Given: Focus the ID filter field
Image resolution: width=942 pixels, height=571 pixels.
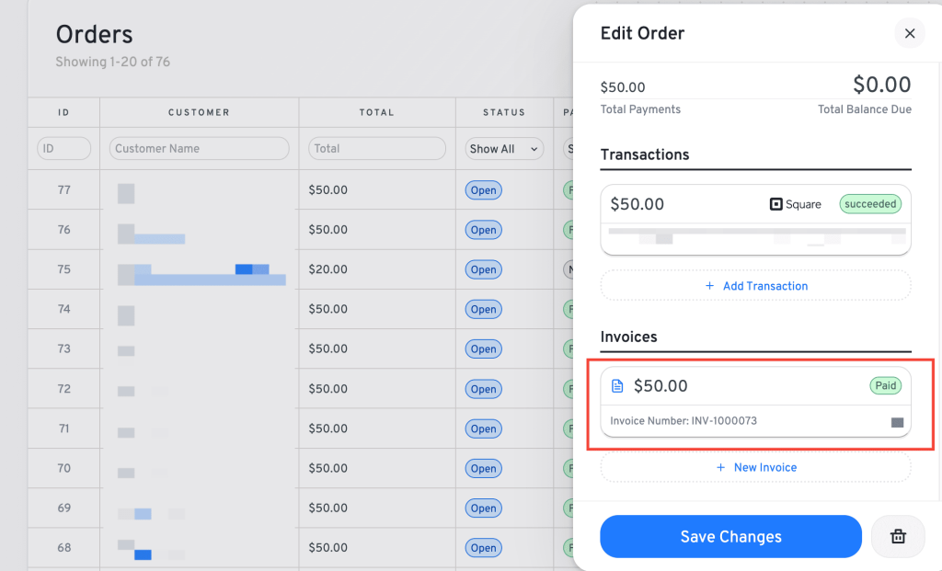Looking at the screenshot, I should point(63,149).
